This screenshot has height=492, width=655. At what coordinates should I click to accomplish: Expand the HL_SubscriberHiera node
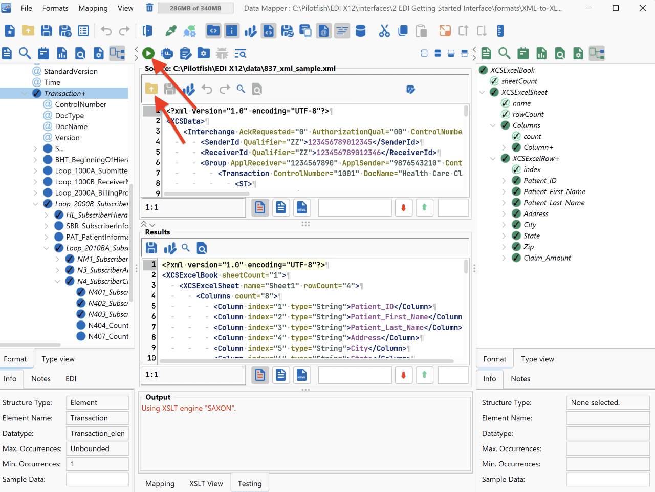(46, 215)
